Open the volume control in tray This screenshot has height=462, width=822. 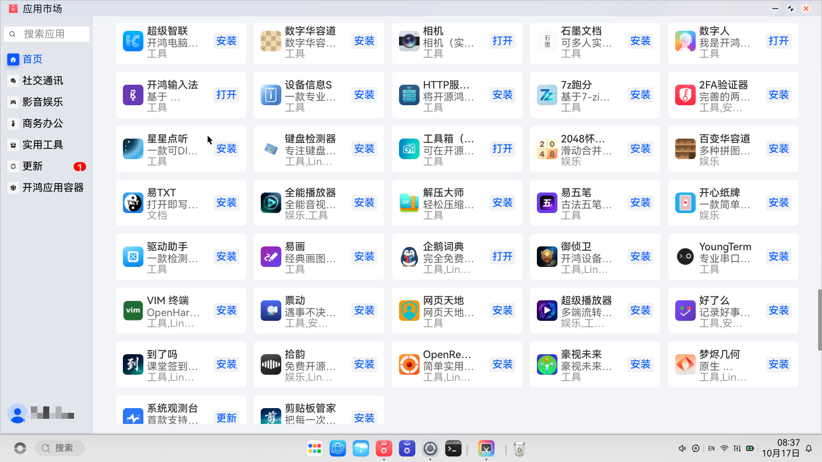[682, 448]
